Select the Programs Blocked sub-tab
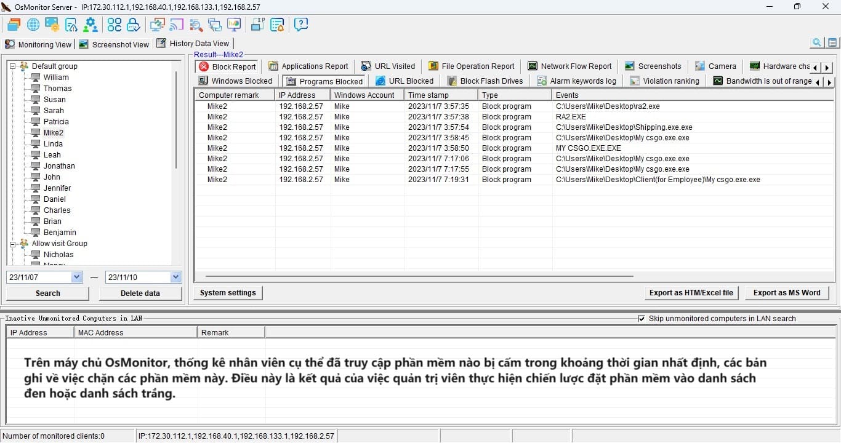 pos(324,81)
